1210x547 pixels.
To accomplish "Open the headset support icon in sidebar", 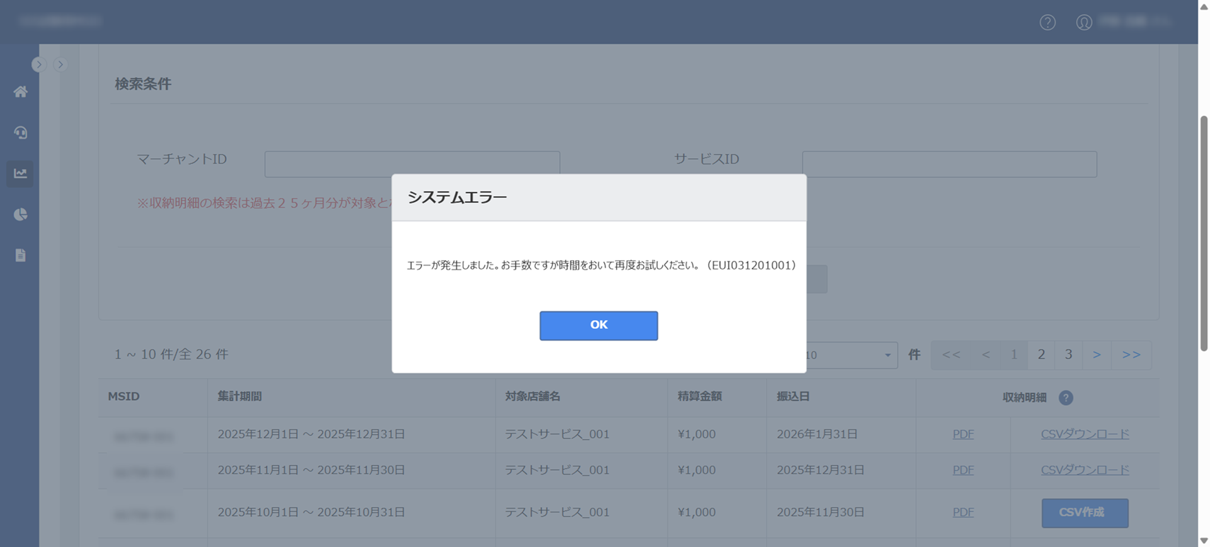I will click(20, 133).
